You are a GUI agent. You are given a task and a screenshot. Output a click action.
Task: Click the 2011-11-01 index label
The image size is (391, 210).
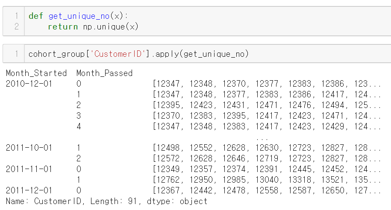point(29,169)
